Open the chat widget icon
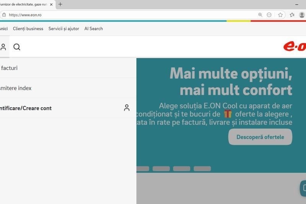The height and width of the screenshot is (204, 306). pyautogui.click(x=303, y=188)
